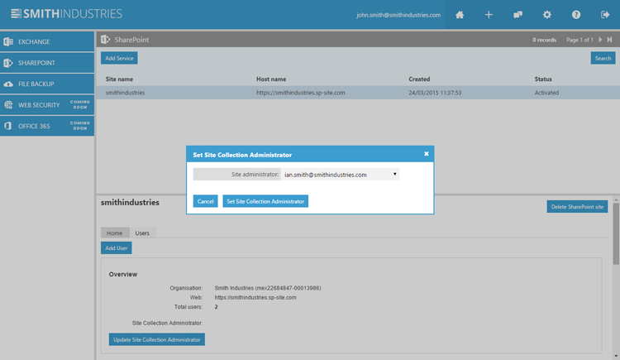The image size is (620, 360).
Task: Click the Activated status cell
Action: tap(547, 93)
